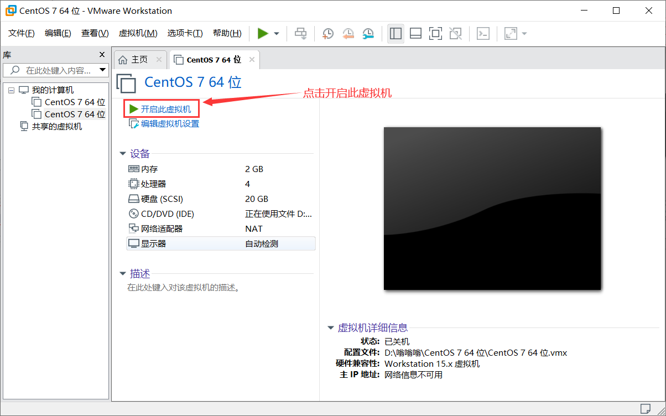The image size is (666, 416).
Task: Open the 帮助(H) menu
Action: pos(227,33)
